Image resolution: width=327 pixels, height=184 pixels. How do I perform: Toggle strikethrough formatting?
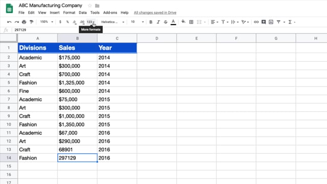pyautogui.click(x=166, y=22)
